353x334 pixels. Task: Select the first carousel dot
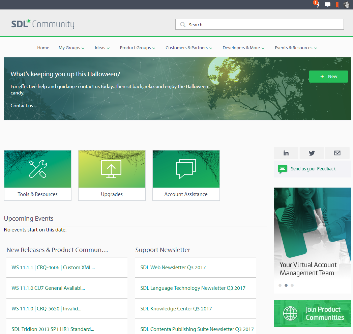[x=280, y=285]
